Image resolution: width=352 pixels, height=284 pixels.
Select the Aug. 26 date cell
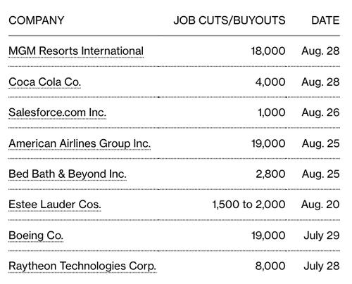point(320,112)
